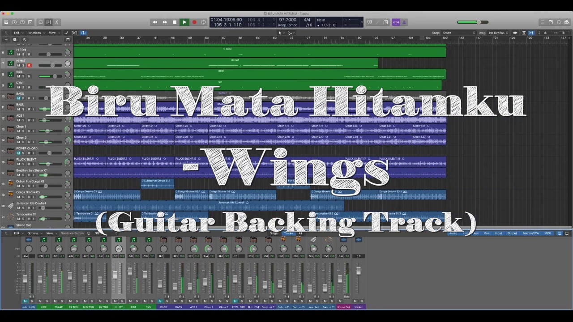This screenshot has width=573, height=322.
Task: Open the Left-click tool pointer menu
Action: coord(281,33)
